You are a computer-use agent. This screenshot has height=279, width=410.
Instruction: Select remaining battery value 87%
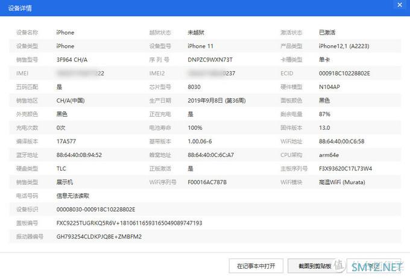pyautogui.click(x=324, y=114)
